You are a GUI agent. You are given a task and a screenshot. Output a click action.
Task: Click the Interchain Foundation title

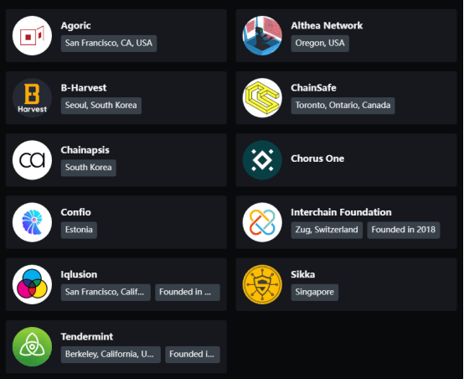341,212
